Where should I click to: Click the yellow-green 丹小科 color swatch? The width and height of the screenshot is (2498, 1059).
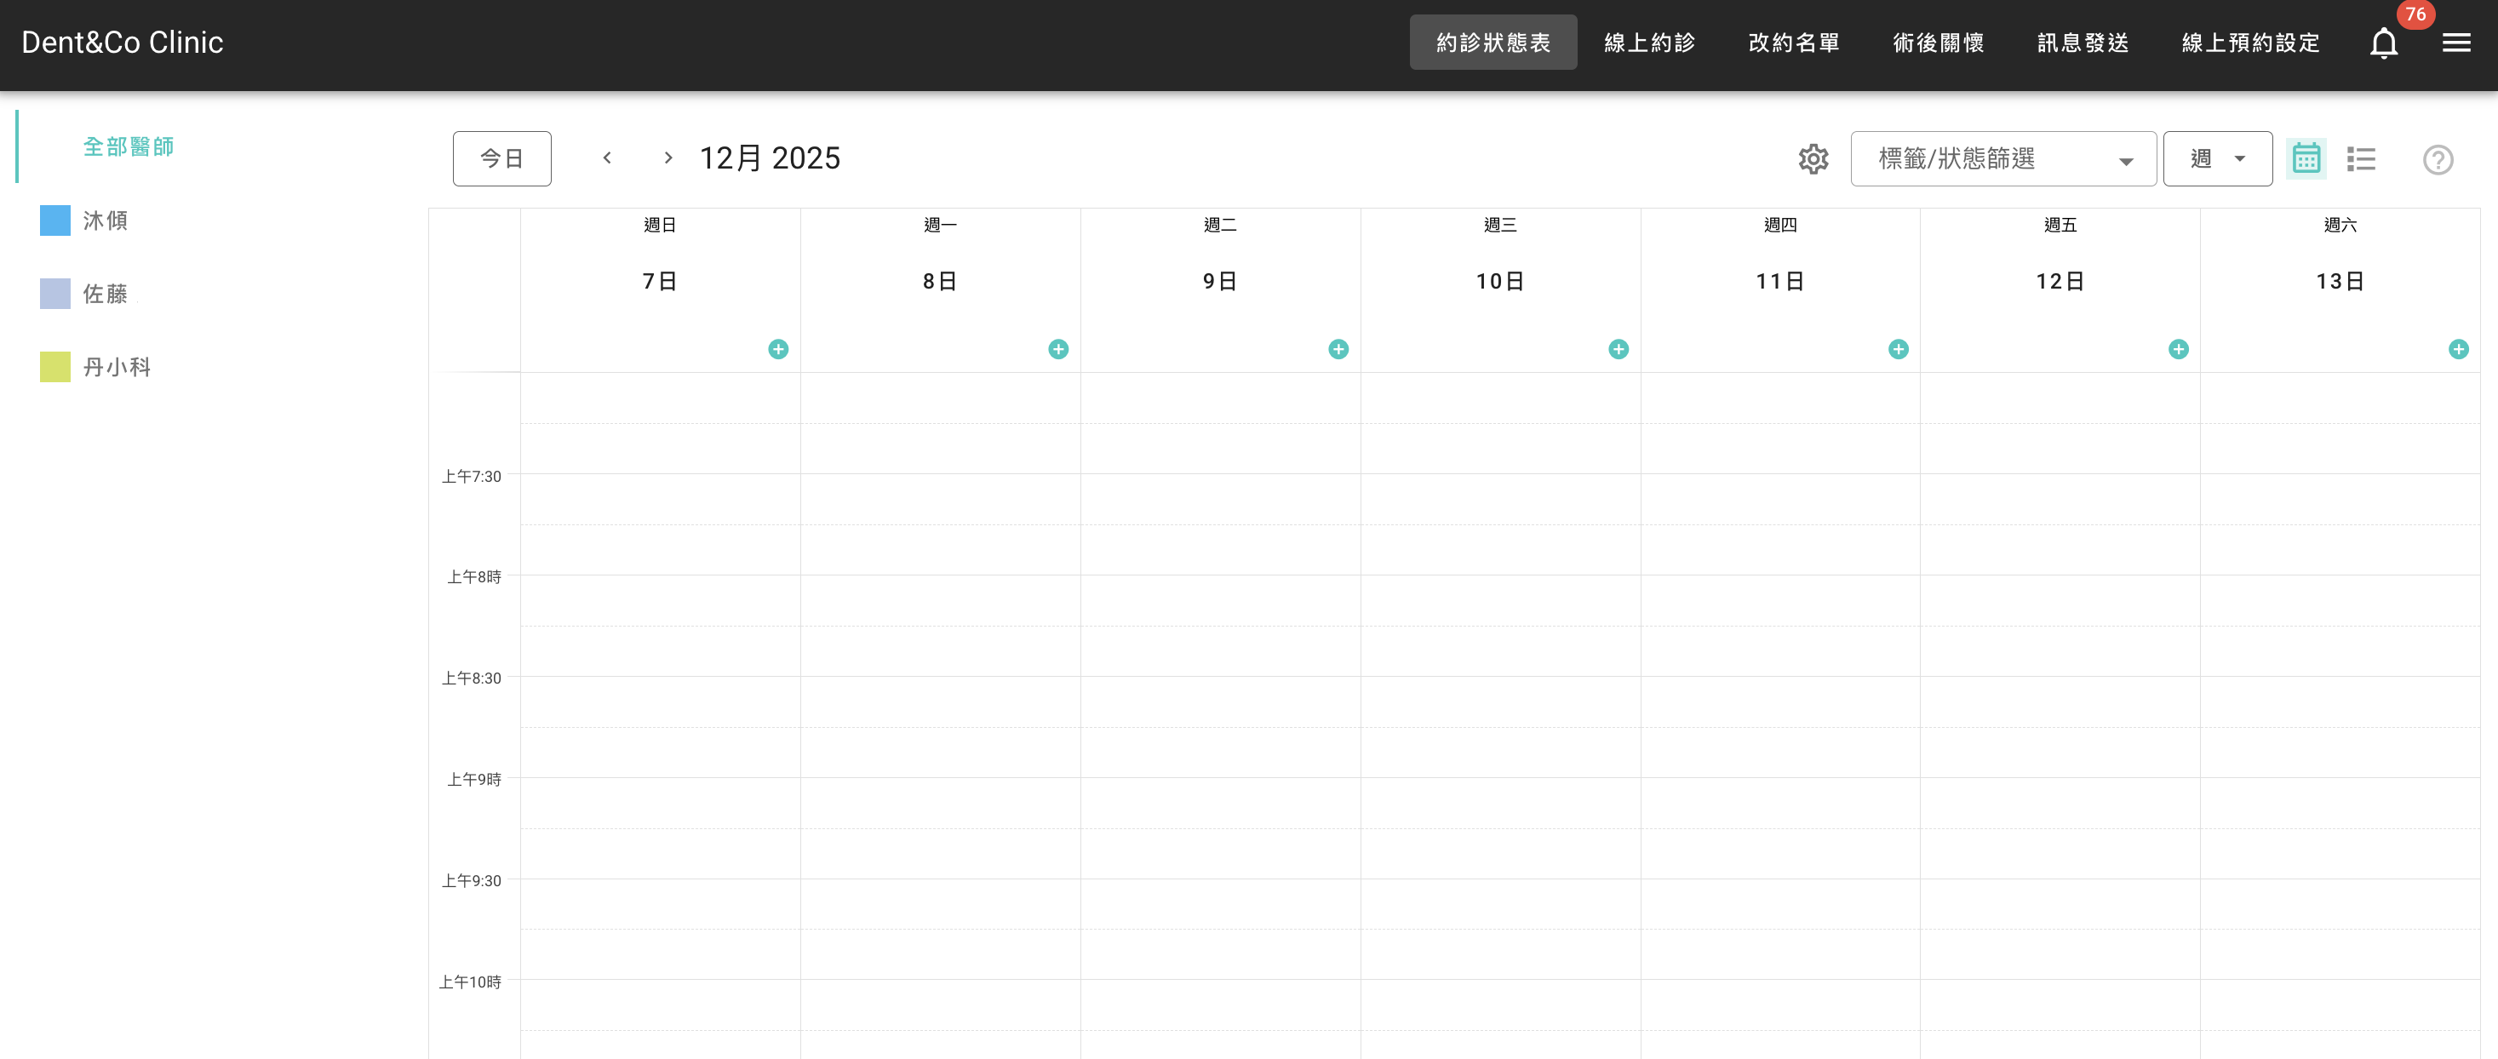click(55, 368)
